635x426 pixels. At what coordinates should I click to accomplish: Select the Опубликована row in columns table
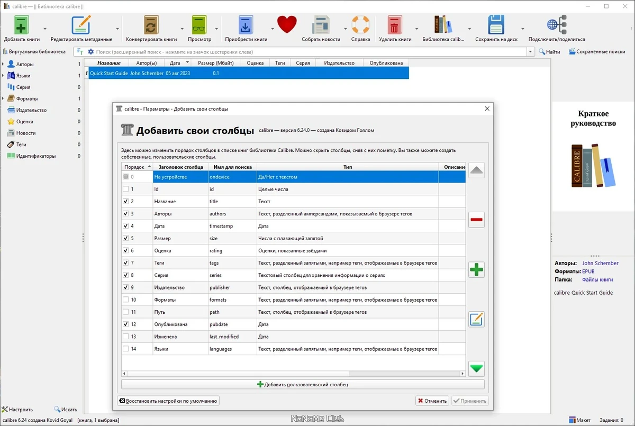point(294,324)
